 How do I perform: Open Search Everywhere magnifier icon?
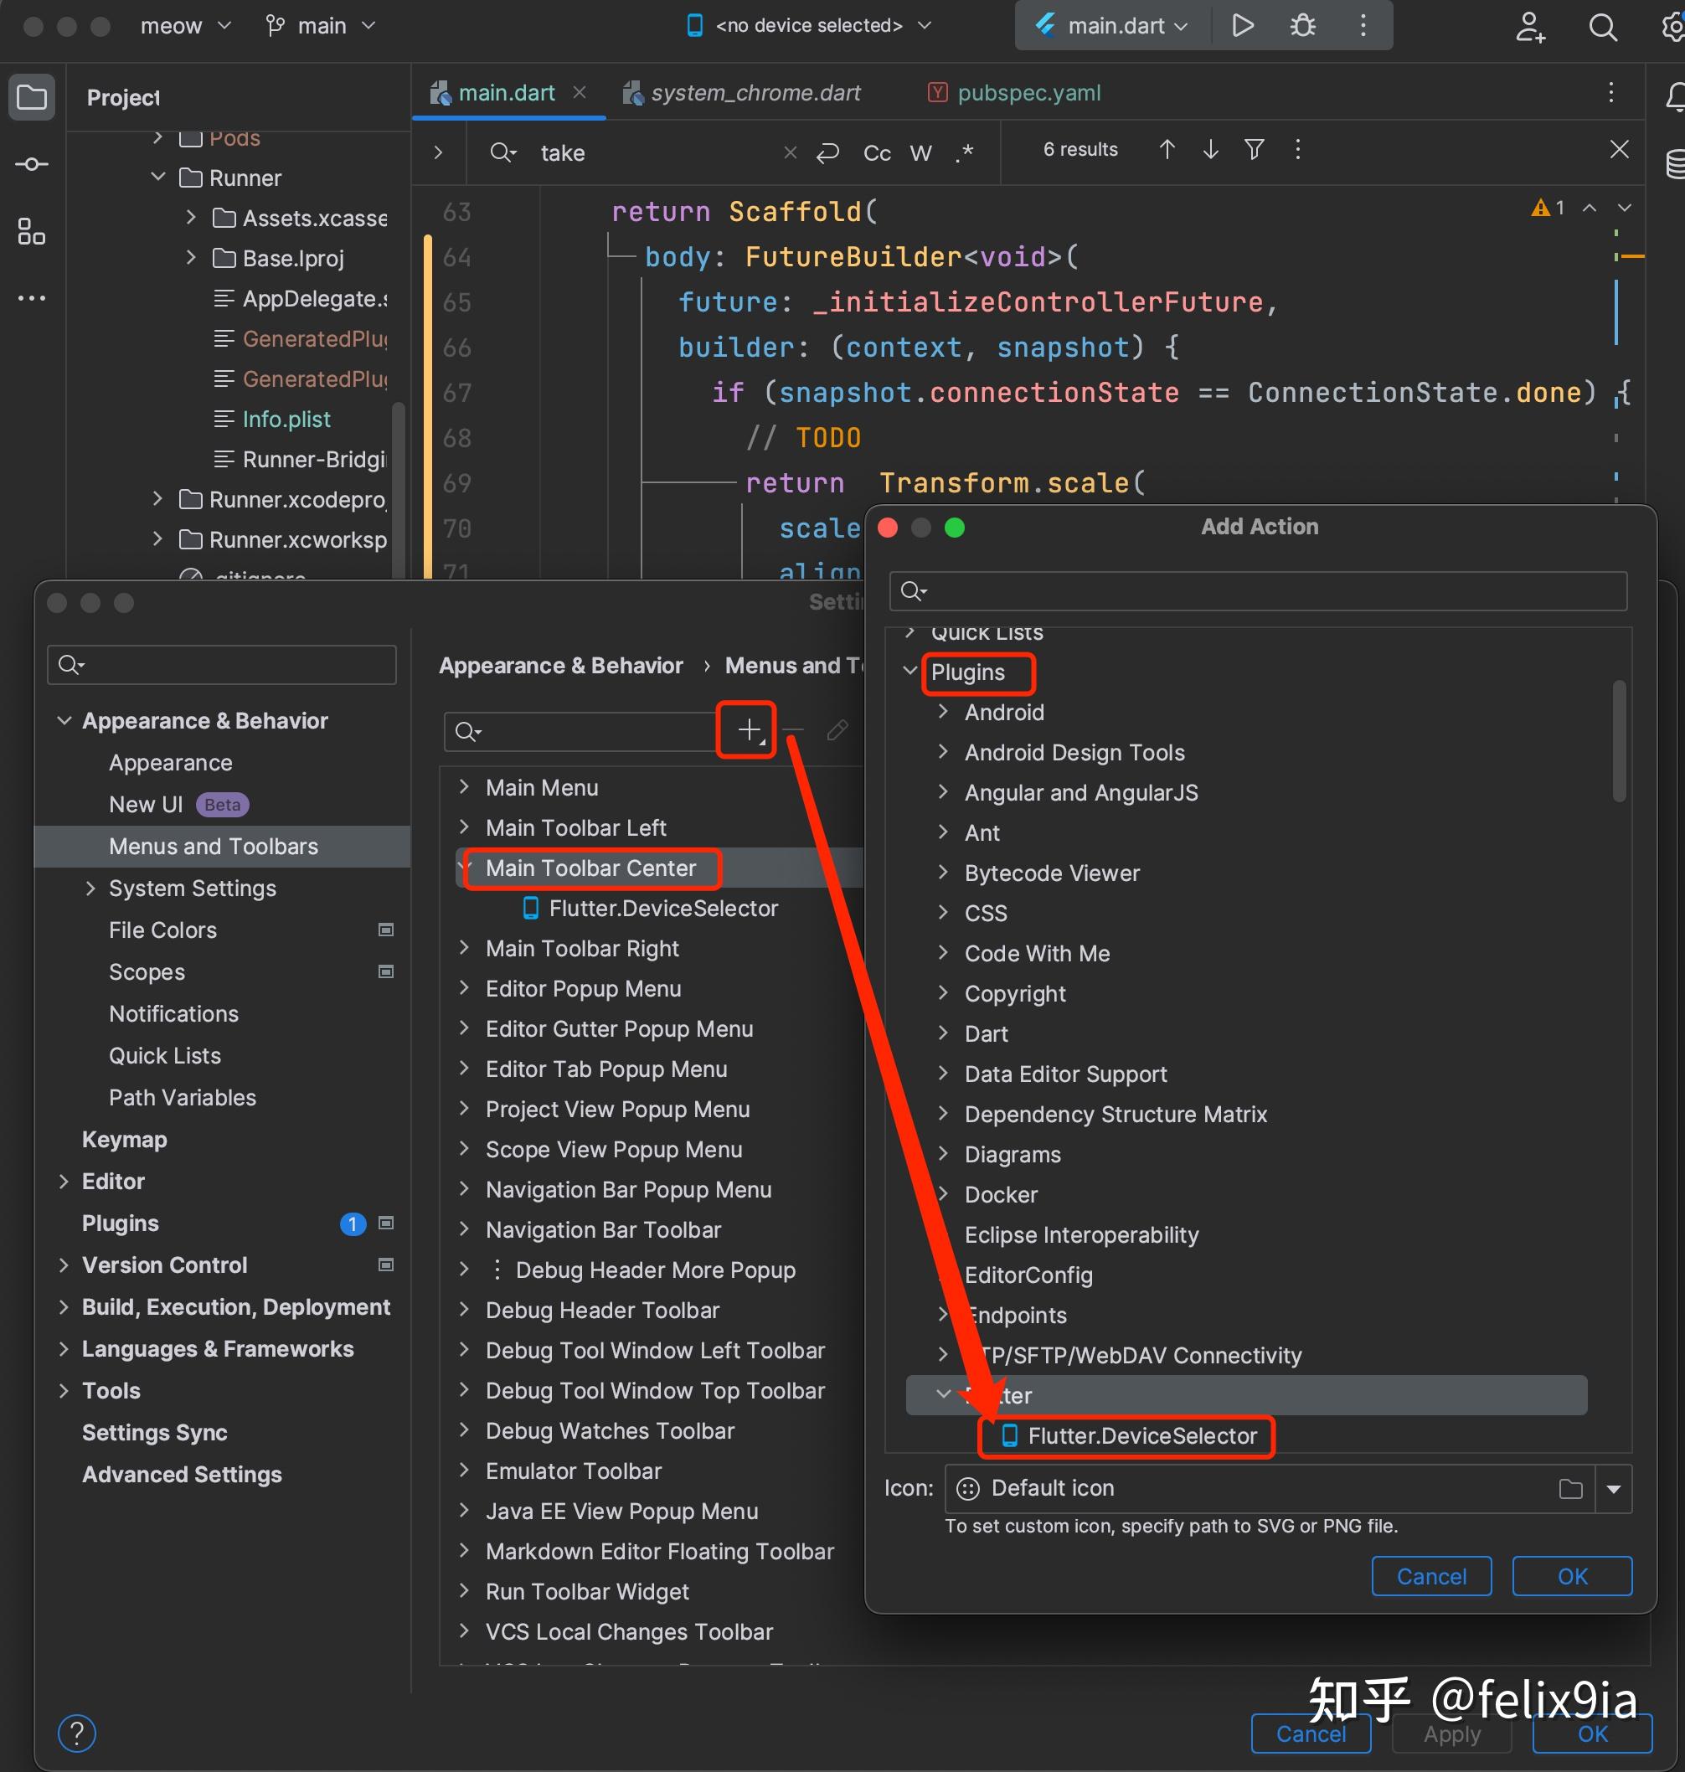[x=1602, y=28]
